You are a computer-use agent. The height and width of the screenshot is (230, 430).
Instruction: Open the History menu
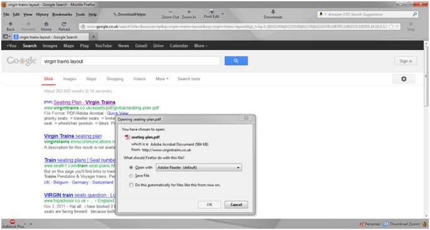[42, 14]
